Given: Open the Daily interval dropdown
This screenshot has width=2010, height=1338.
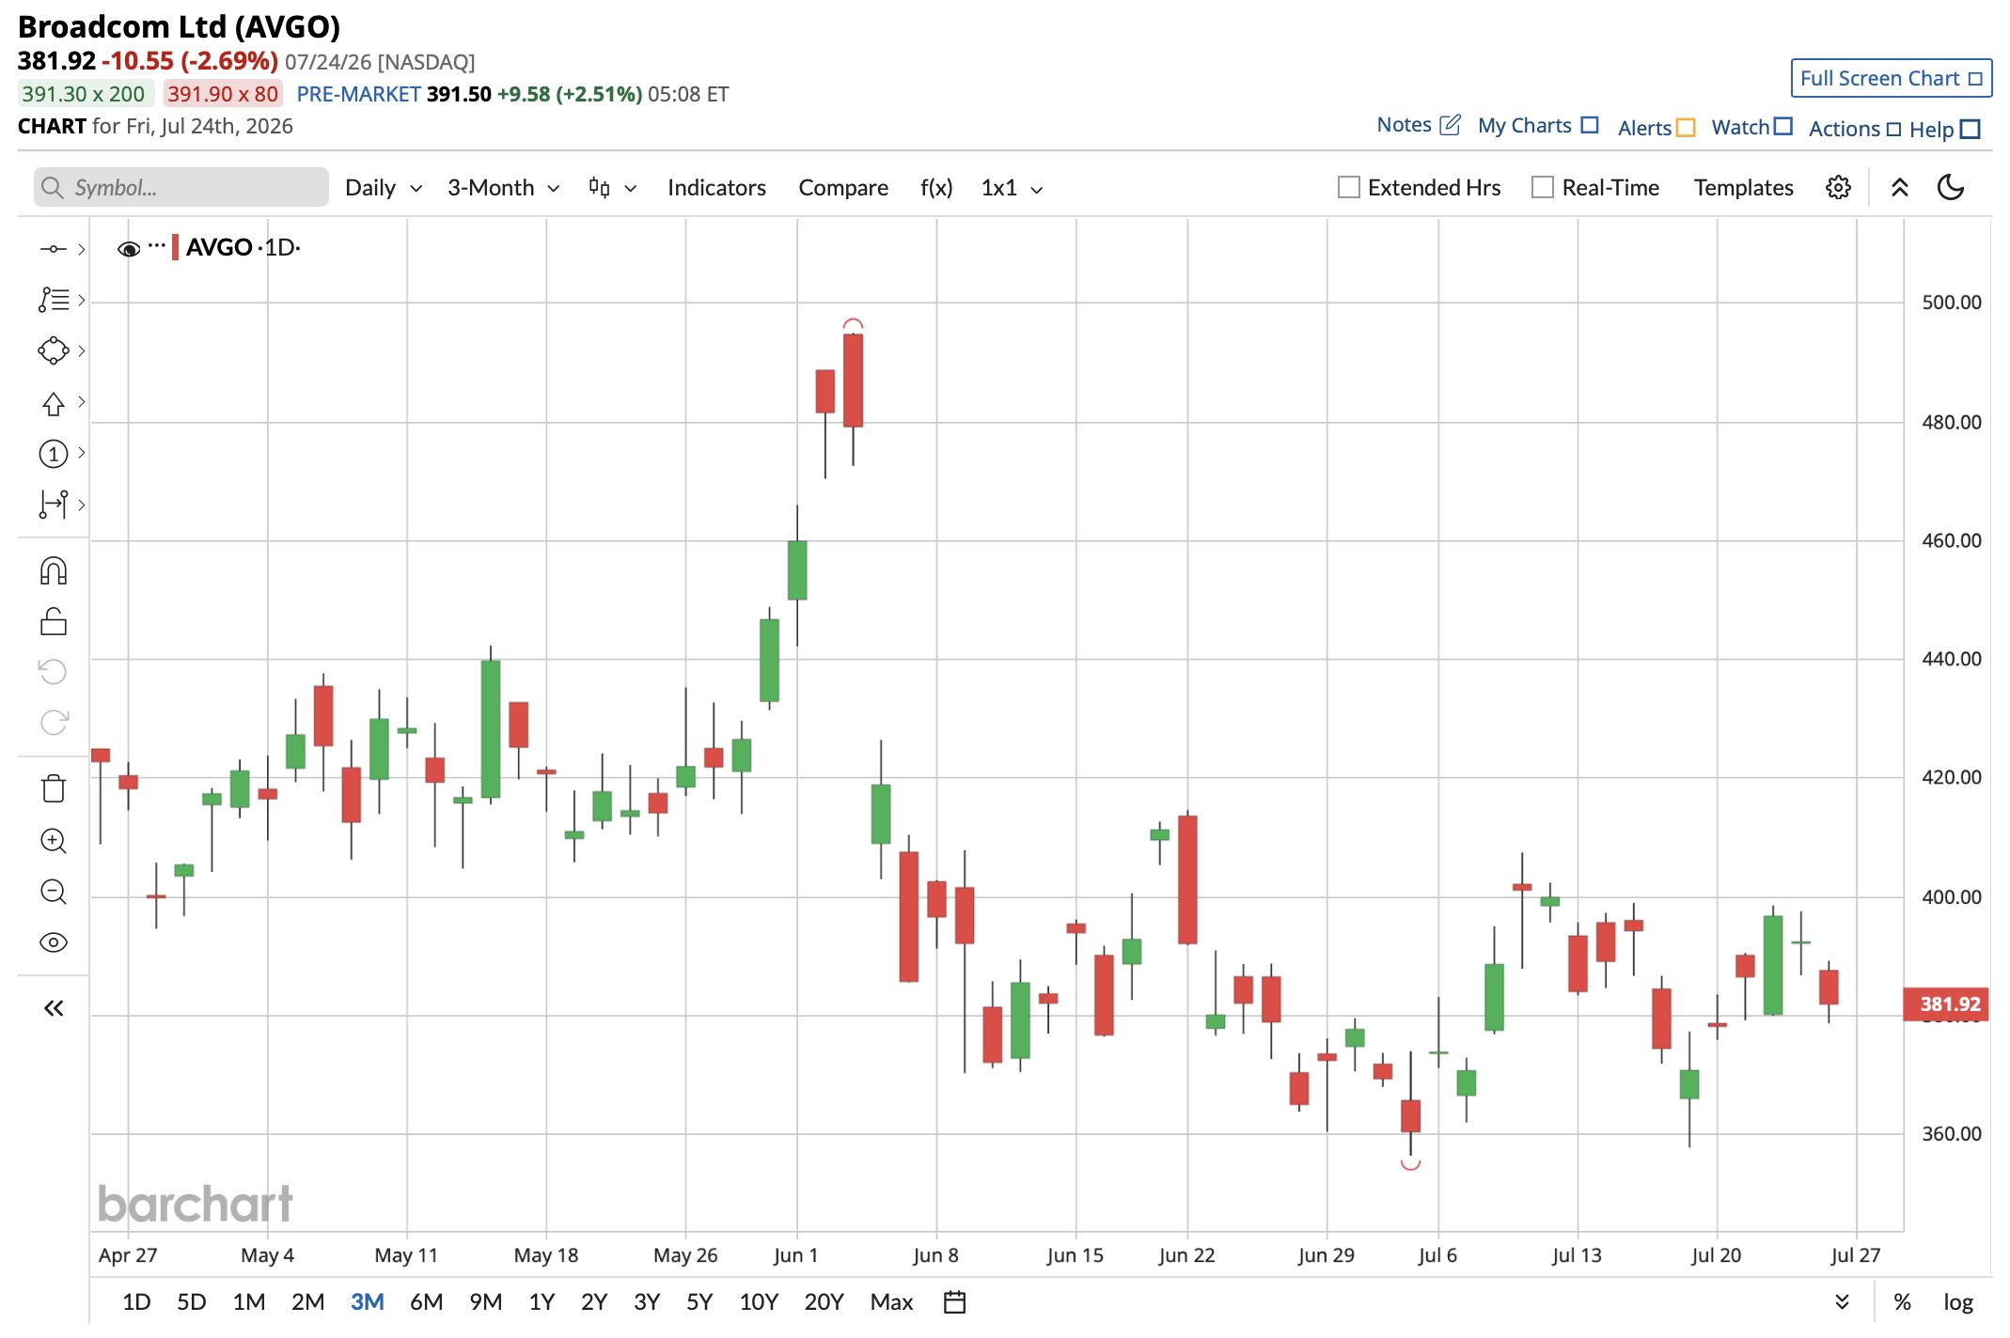Looking at the screenshot, I should (384, 188).
